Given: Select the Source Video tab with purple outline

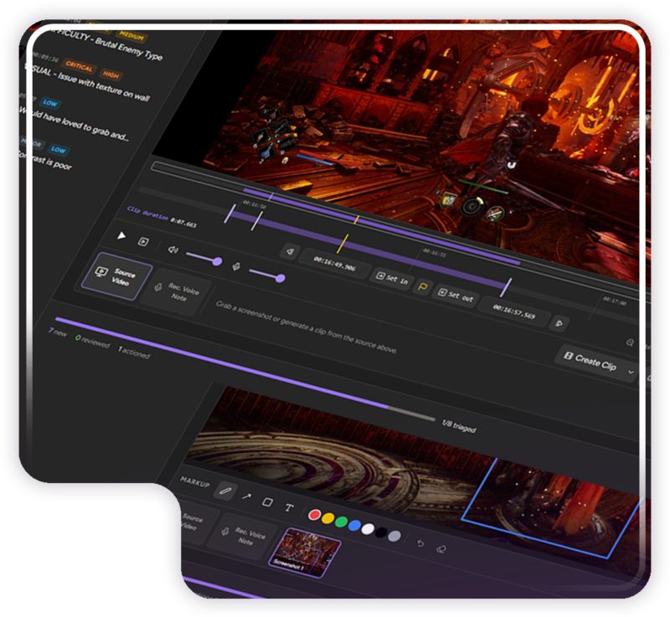Looking at the screenshot, I should (116, 275).
